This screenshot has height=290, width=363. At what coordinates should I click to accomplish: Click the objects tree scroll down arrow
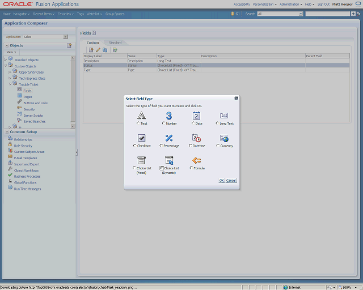point(73,126)
